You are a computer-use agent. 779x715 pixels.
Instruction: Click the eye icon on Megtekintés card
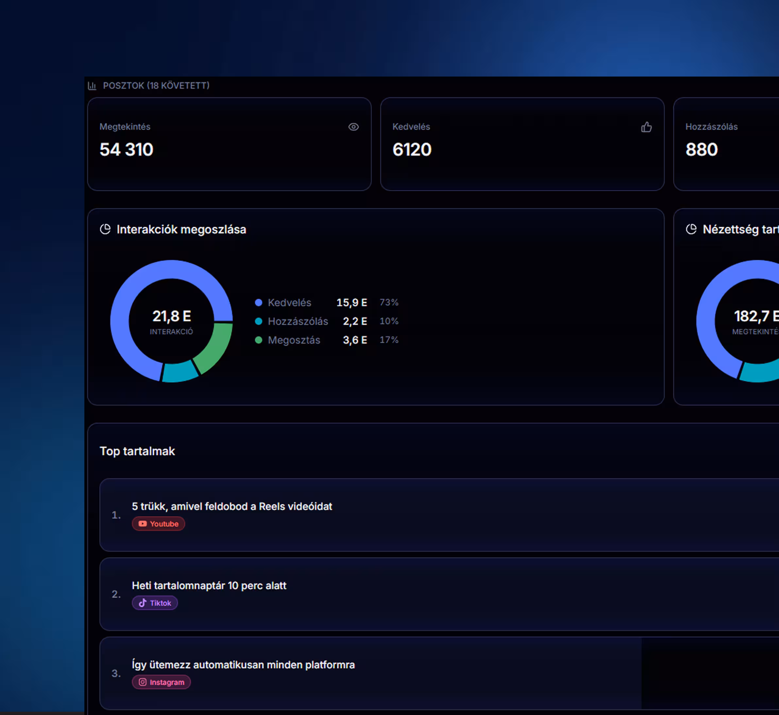(x=354, y=127)
